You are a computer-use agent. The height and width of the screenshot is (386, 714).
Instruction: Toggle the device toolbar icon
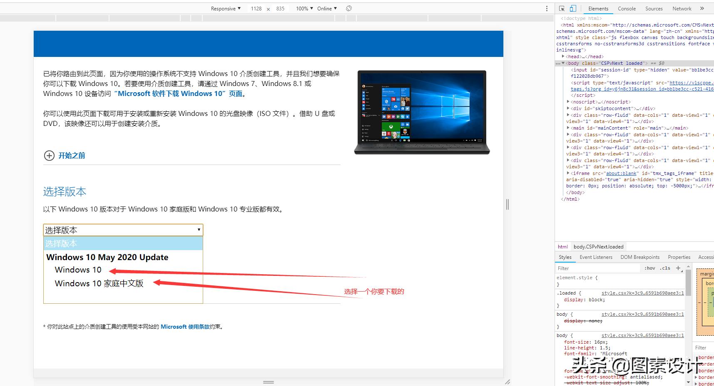tap(573, 8)
